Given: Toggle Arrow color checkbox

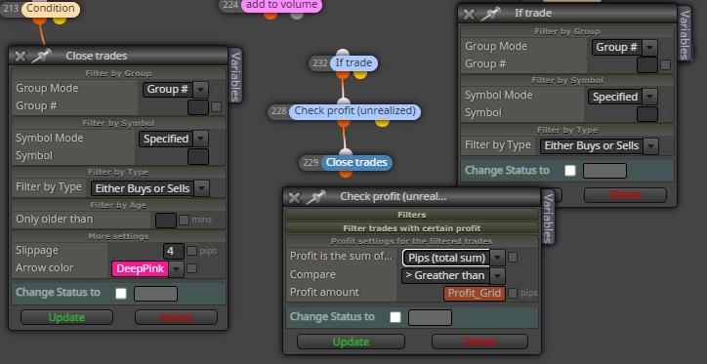Looking at the screenshot, I should pyautogui.click(x=191, y=268).
